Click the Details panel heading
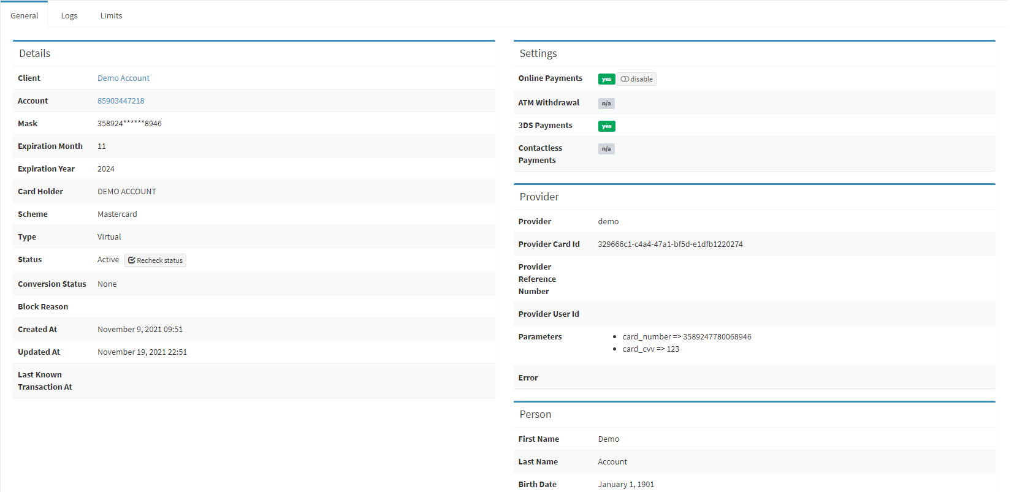Image resolution: width=1017 pixels, height=492 pixels. point(35,54)
